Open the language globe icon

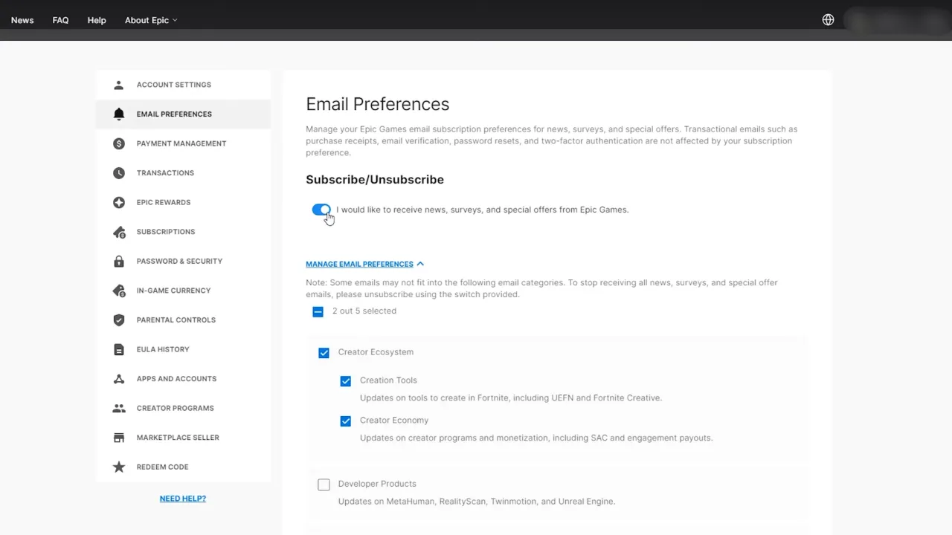(x=828, y=20)
